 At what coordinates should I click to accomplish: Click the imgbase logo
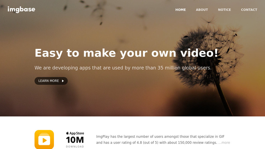point(21,9)
